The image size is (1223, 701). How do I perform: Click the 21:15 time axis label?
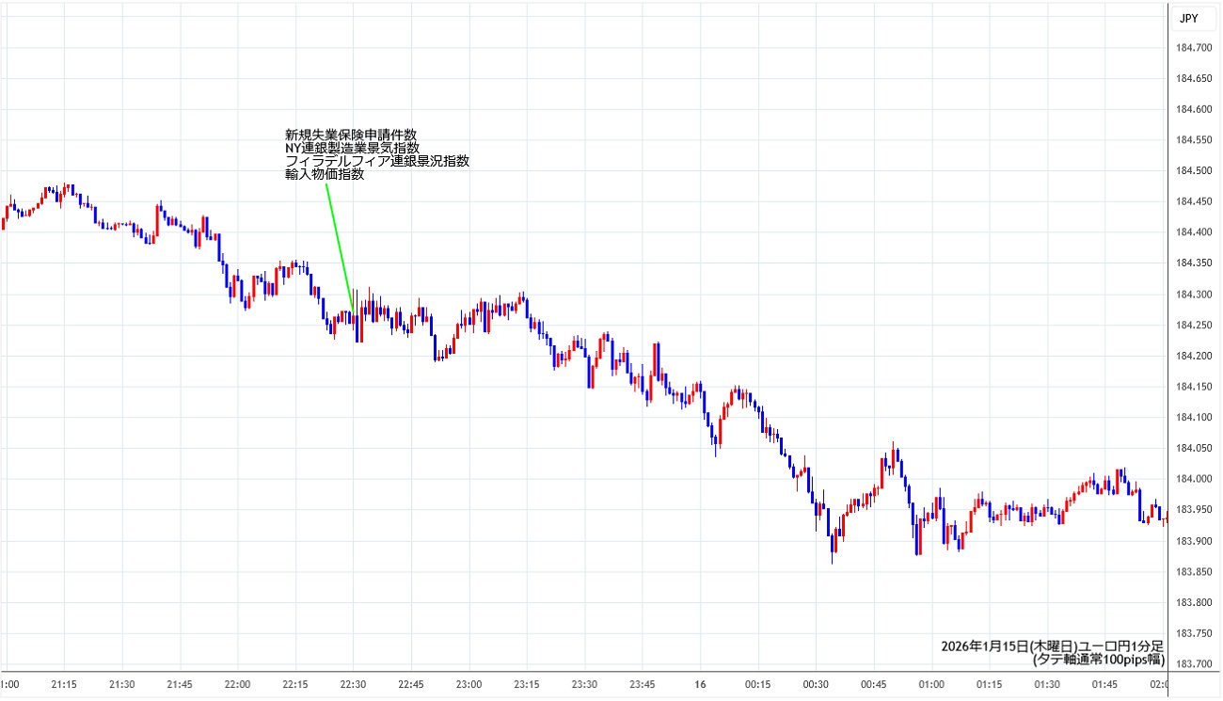[64, 684]
